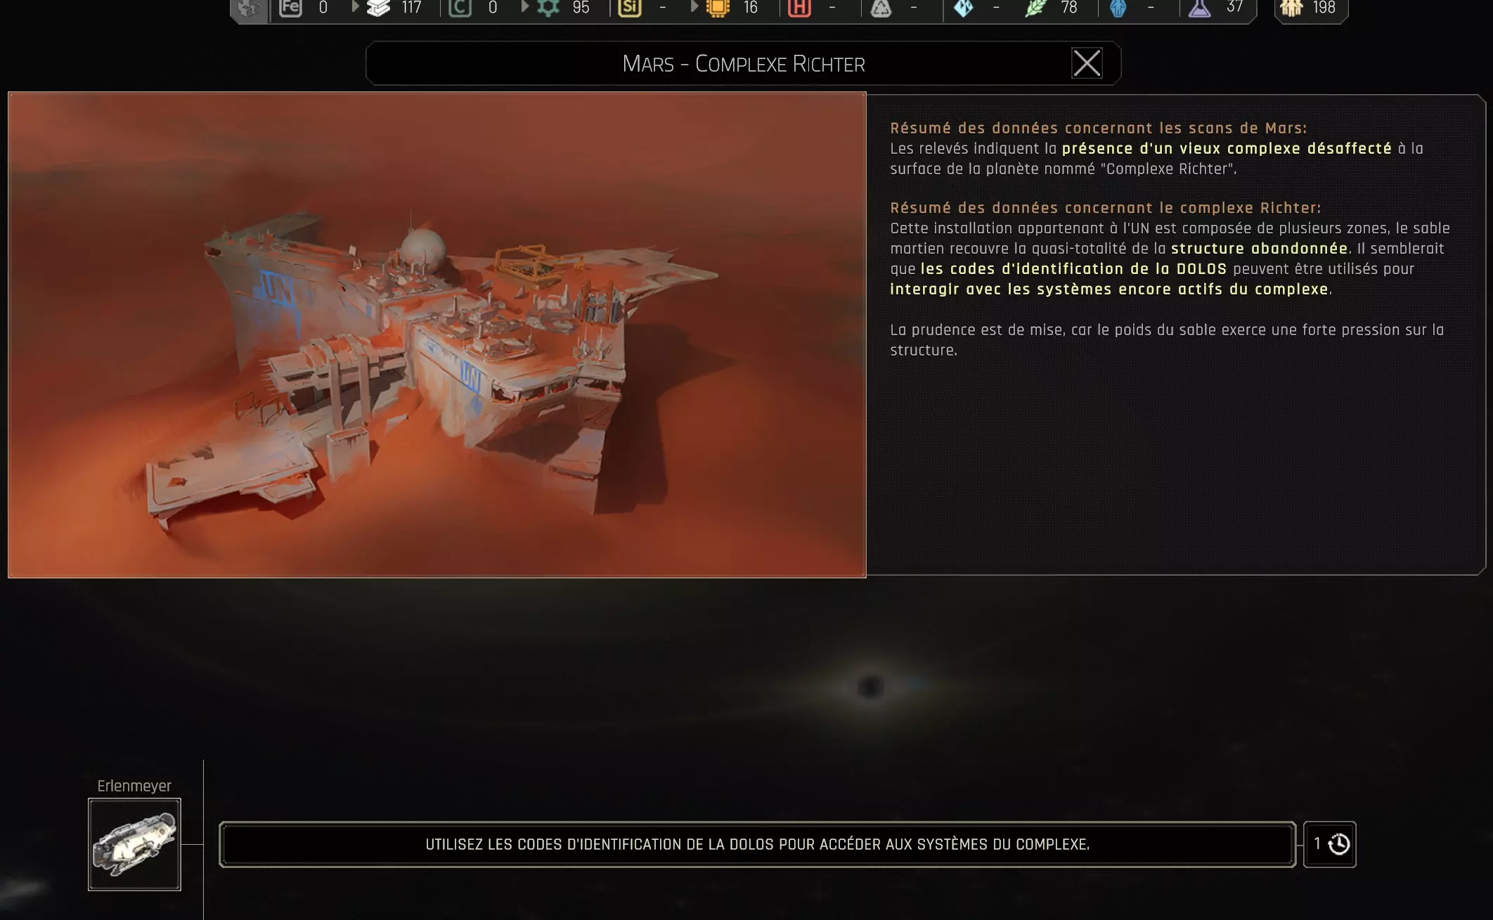Click the green leaf food icon
Viewport: 1493px width, 920px height.
point(1035,8)
